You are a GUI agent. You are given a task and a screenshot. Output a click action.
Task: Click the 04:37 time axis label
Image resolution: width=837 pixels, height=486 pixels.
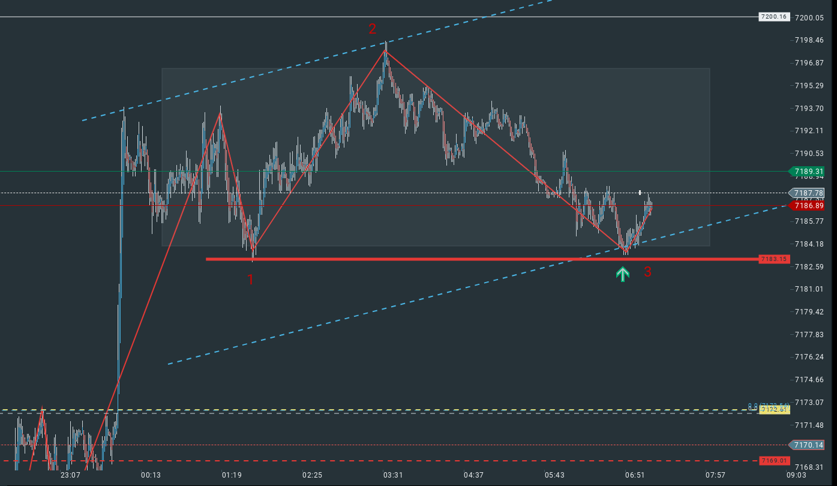tap(473, 475)
